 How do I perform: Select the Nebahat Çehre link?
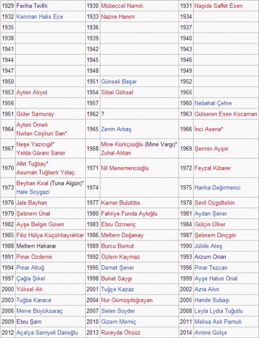point(213,103)
